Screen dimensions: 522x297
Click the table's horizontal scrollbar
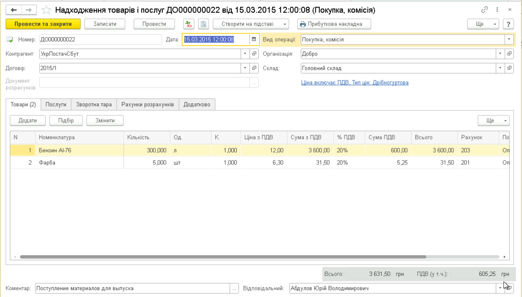(223, 257)
